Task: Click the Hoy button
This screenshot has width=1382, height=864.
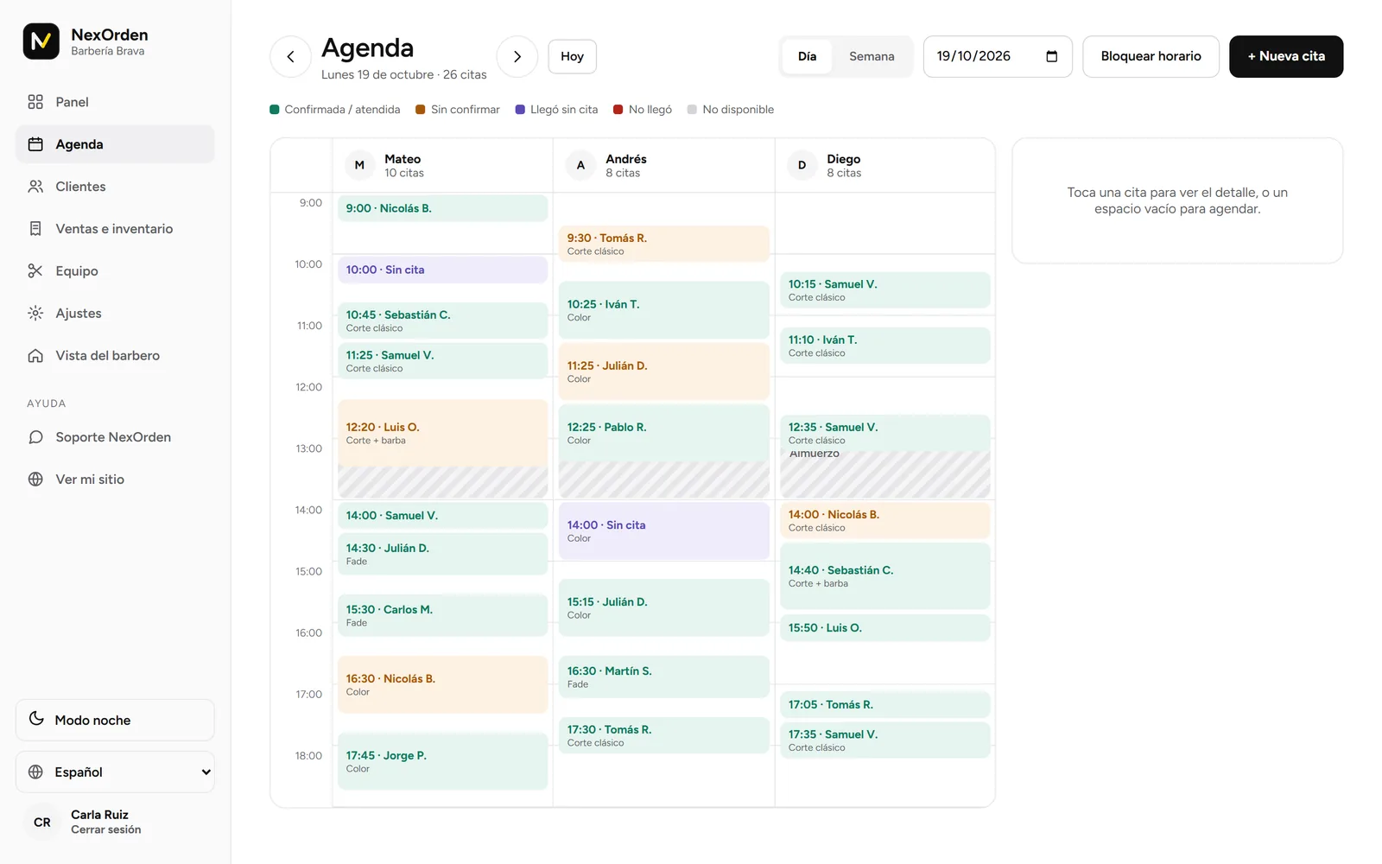Action: click(572, 56)
